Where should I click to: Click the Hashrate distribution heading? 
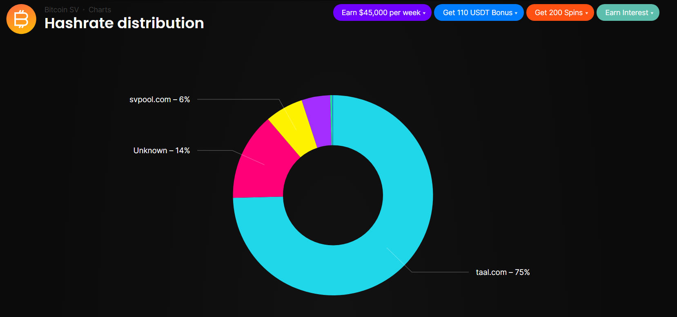[x=124, y=23]
